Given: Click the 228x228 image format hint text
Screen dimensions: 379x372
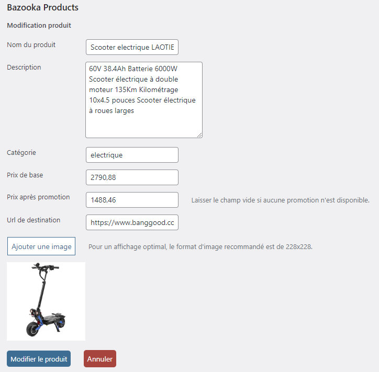Looking at the screenshot, I should [x=200, y=246].
